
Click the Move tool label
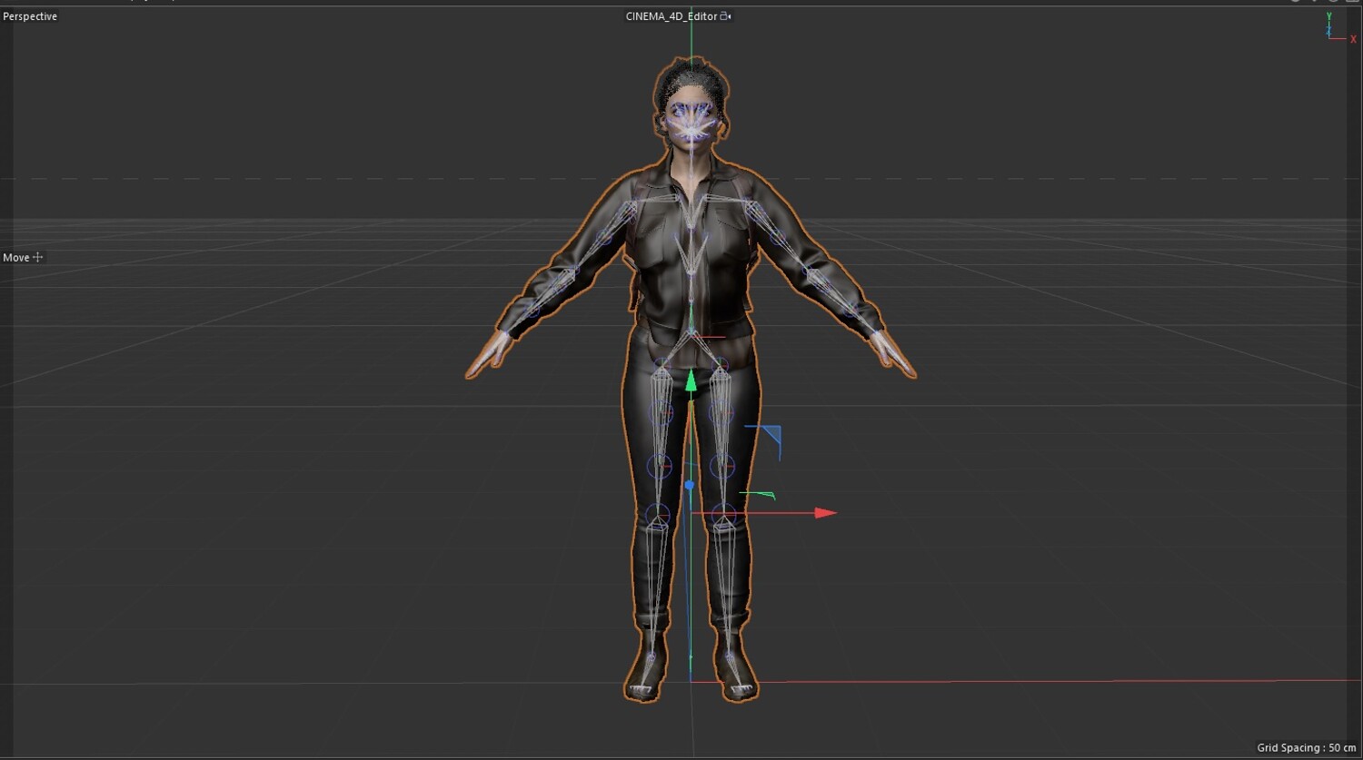click(16, 258)
